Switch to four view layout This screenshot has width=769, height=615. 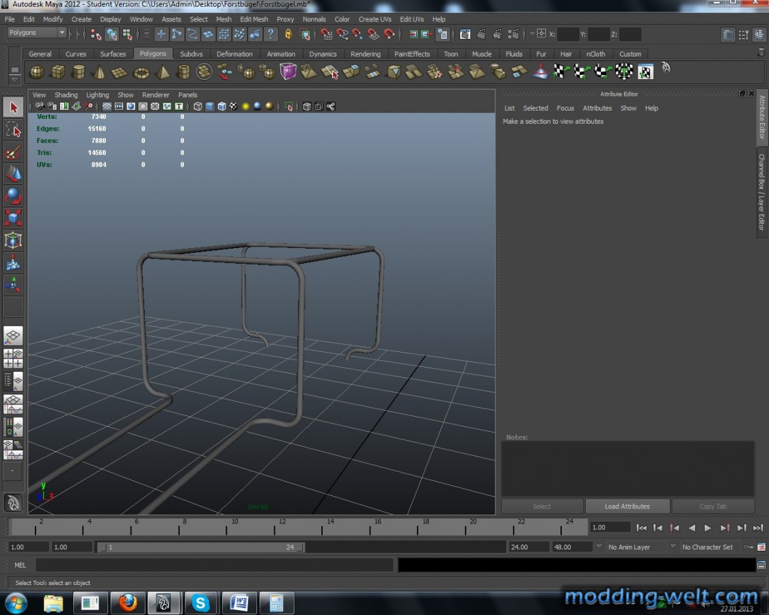click(x=13, y=359)
